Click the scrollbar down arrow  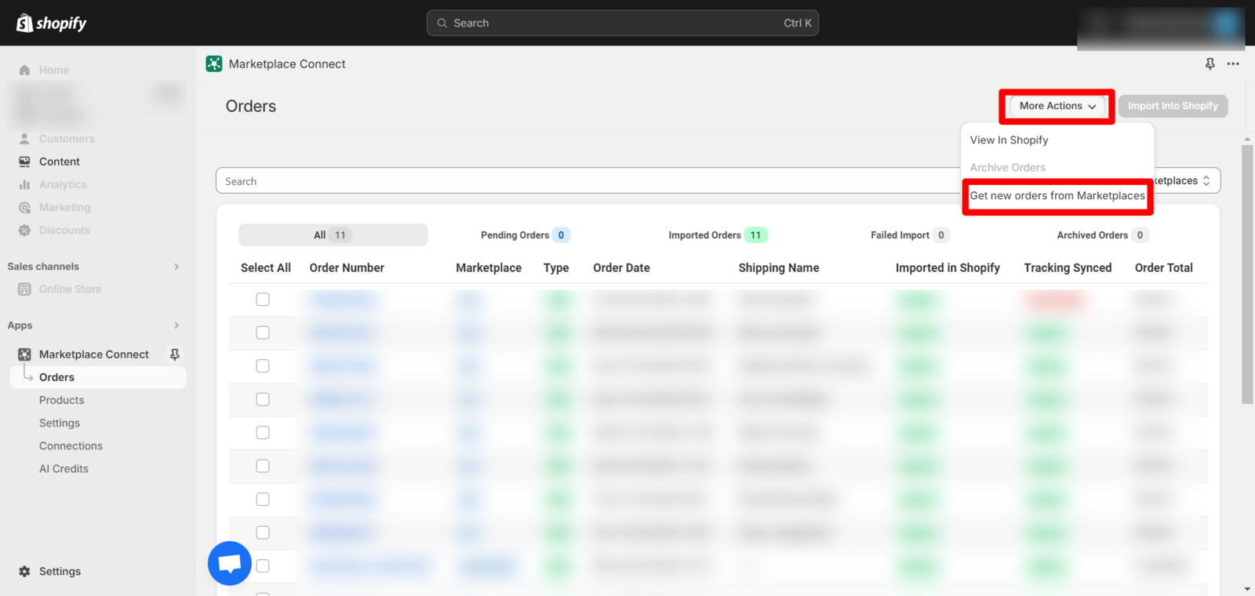click(x=1247, y=589)
